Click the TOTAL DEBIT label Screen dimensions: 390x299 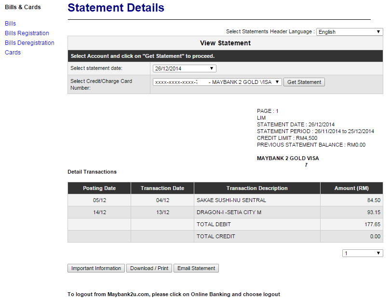pos(214,224)
